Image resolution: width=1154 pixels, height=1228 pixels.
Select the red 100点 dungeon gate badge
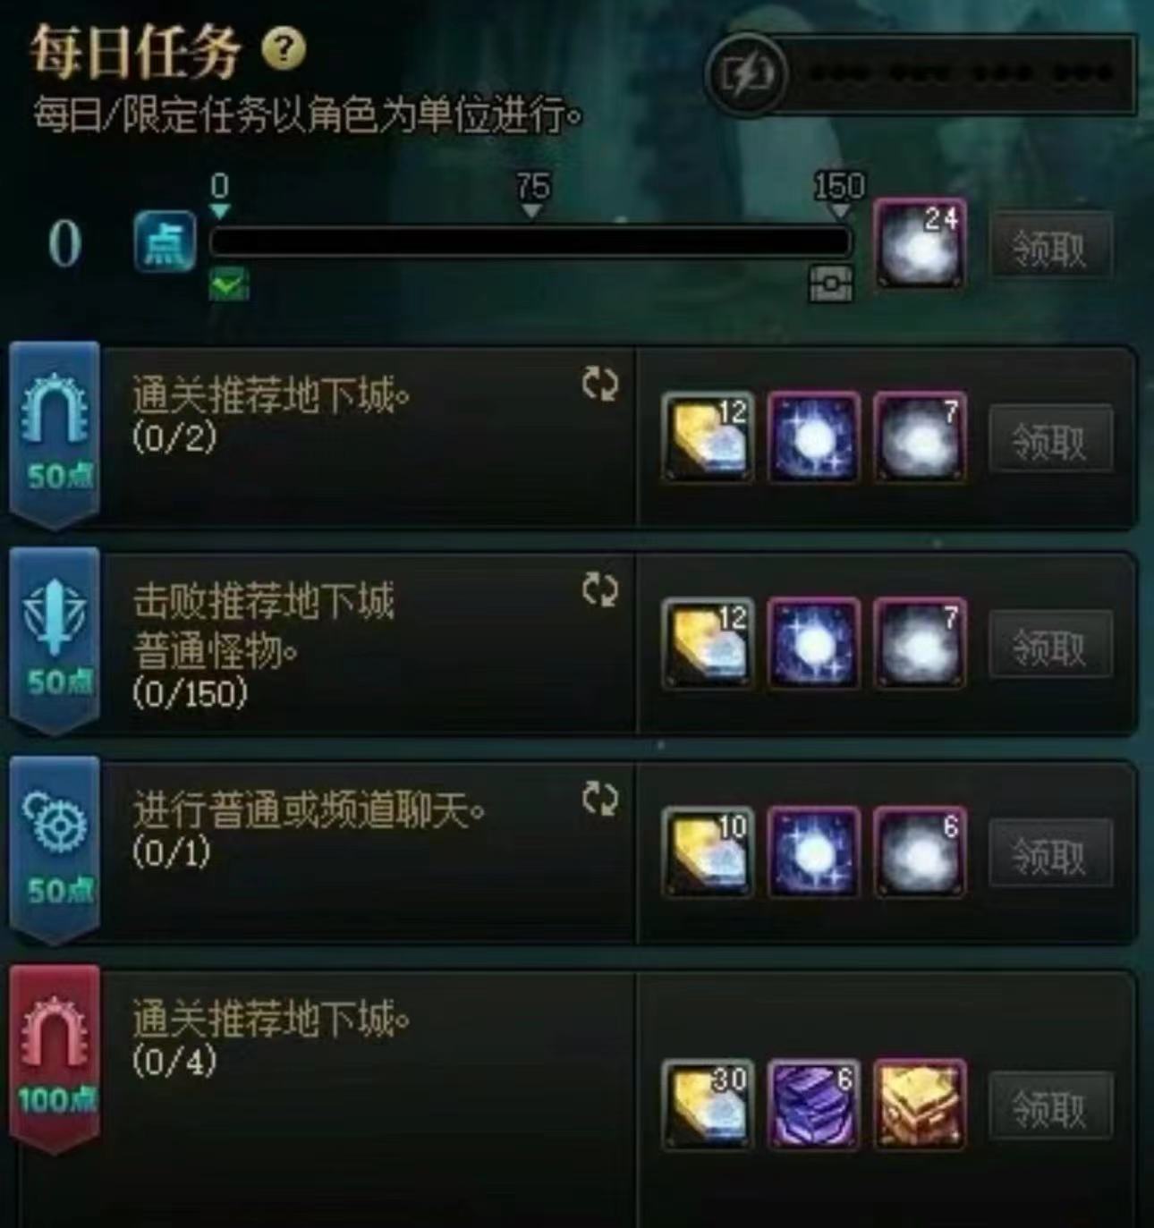coord(55,1058)
